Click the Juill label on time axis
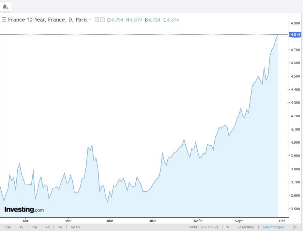The image size is (303, 231). click(x=153, y=221)
